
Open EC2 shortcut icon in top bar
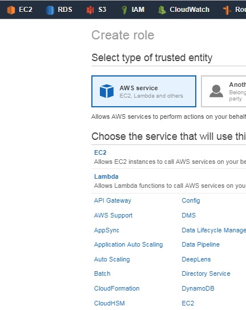pos(11,10)
